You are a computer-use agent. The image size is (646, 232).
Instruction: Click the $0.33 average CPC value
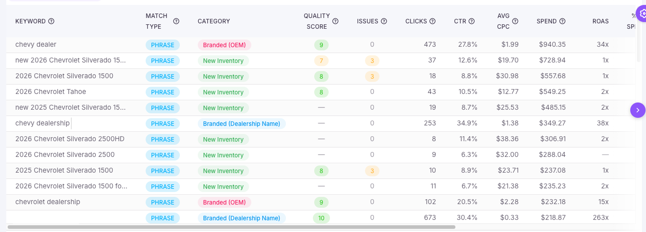(509, 218)
